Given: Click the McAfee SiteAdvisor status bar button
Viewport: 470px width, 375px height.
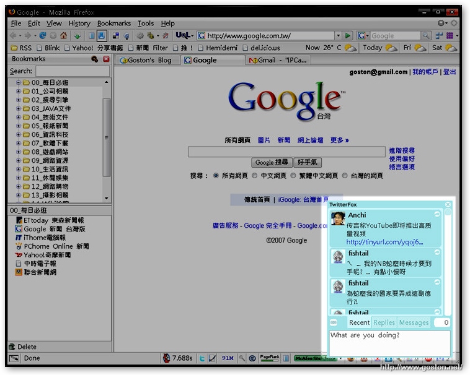Looking at the screenshot, I should 315,358.
